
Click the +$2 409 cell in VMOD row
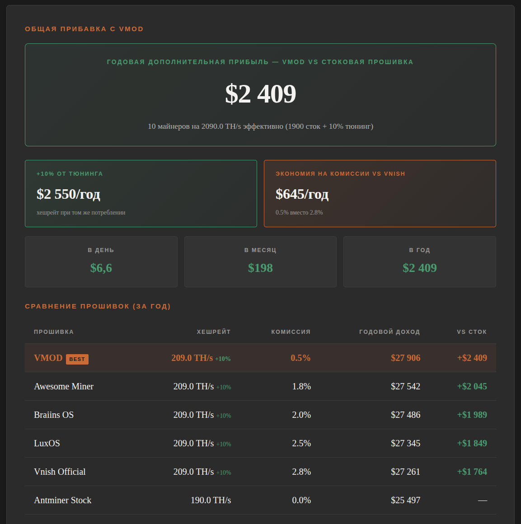pyautogui.click(x=472, y=358)
